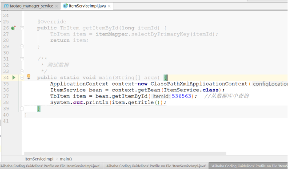Click the Maven icon on taotao_manager_service tab
Image resolution: width=288 pixels, height=169 pixels.
tap(6, 6)
